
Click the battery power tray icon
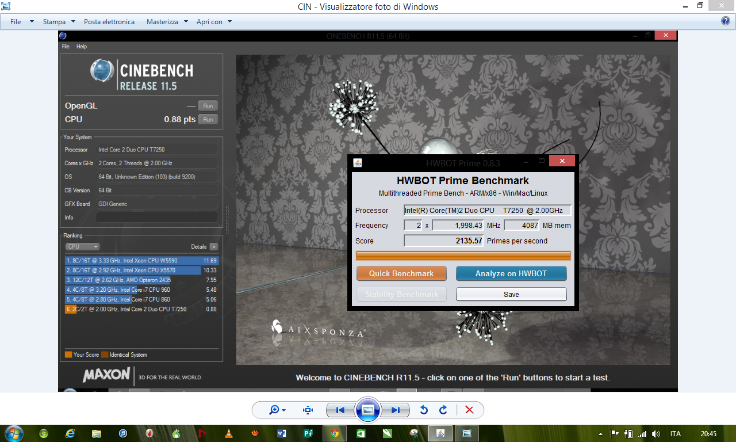(x=629, y=434)
